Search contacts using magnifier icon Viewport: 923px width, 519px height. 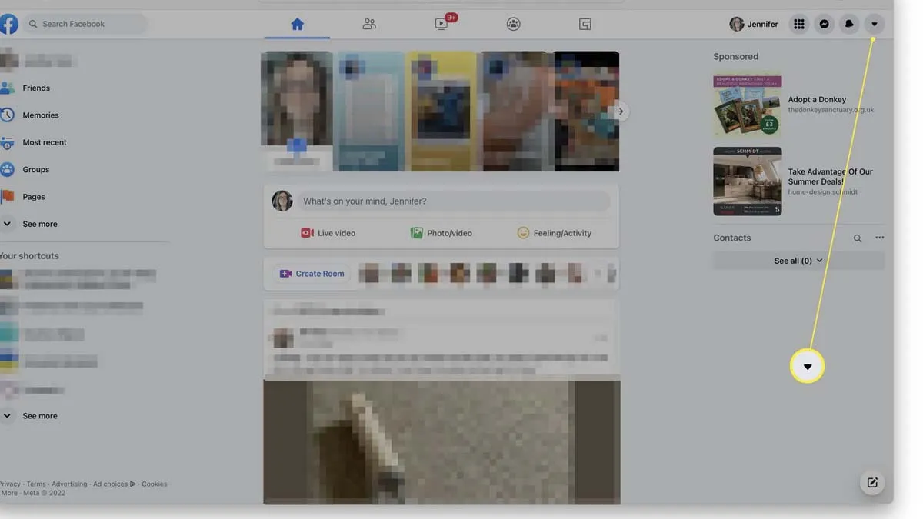pos(858,238)
